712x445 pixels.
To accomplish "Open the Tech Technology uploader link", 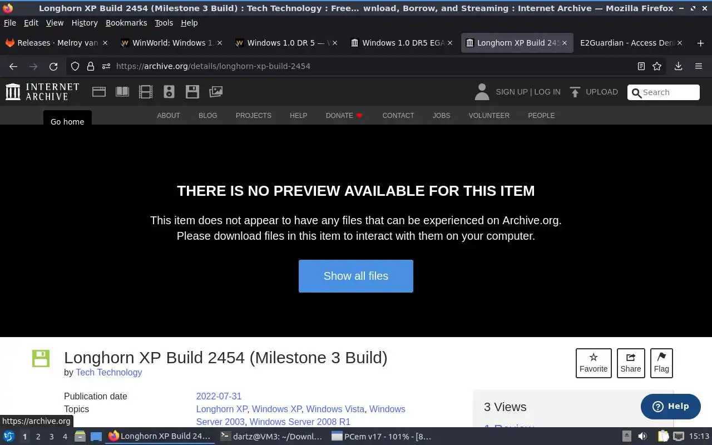I will (109, 373).
